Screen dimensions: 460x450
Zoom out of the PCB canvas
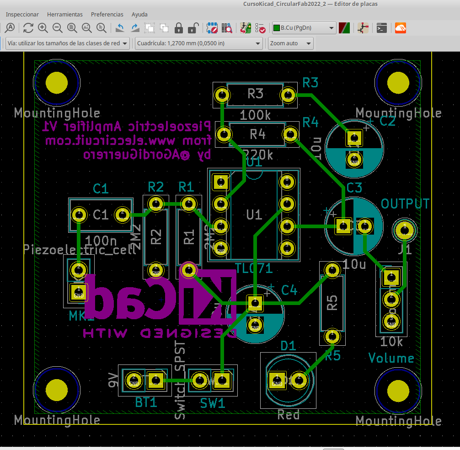pos(58,28)
